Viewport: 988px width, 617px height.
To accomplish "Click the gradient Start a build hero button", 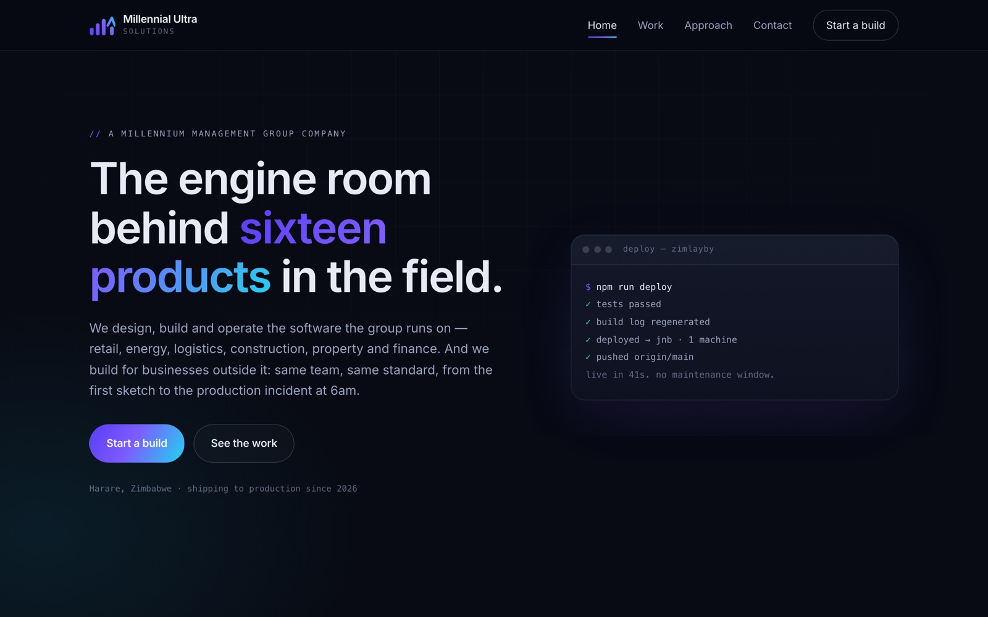I will coord(137,443).
